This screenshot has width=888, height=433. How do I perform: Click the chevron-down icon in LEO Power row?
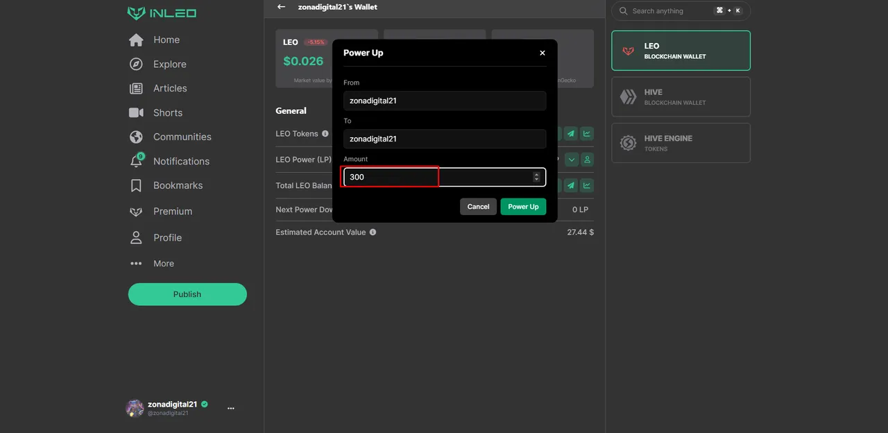pyautogui.click(x=571, y=160)
